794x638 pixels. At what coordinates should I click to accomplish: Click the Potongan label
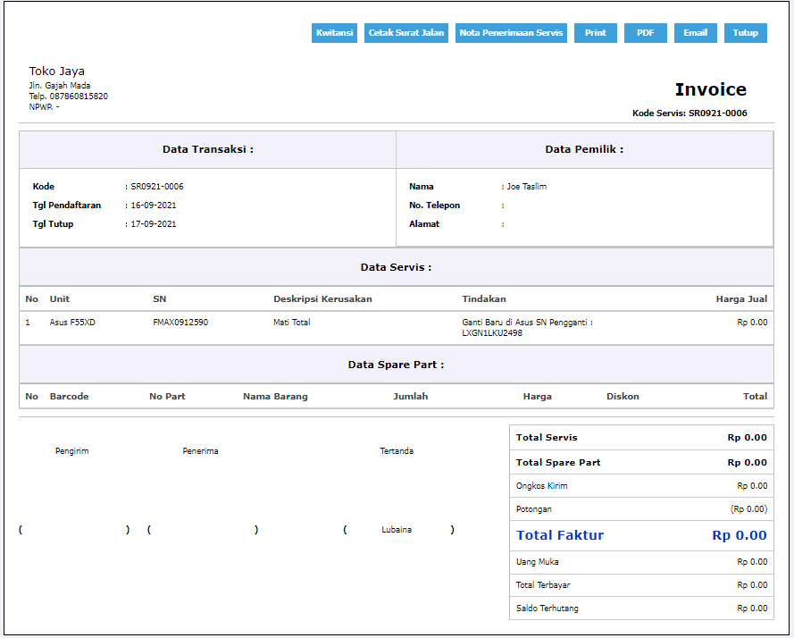pos(534,509)
